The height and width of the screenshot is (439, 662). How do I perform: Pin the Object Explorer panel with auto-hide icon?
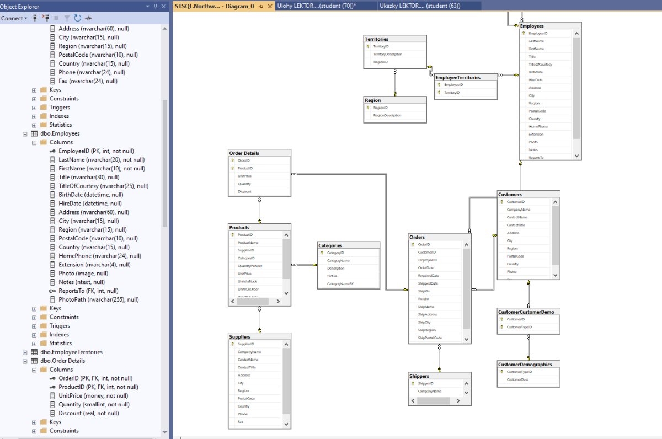[156, 6]
